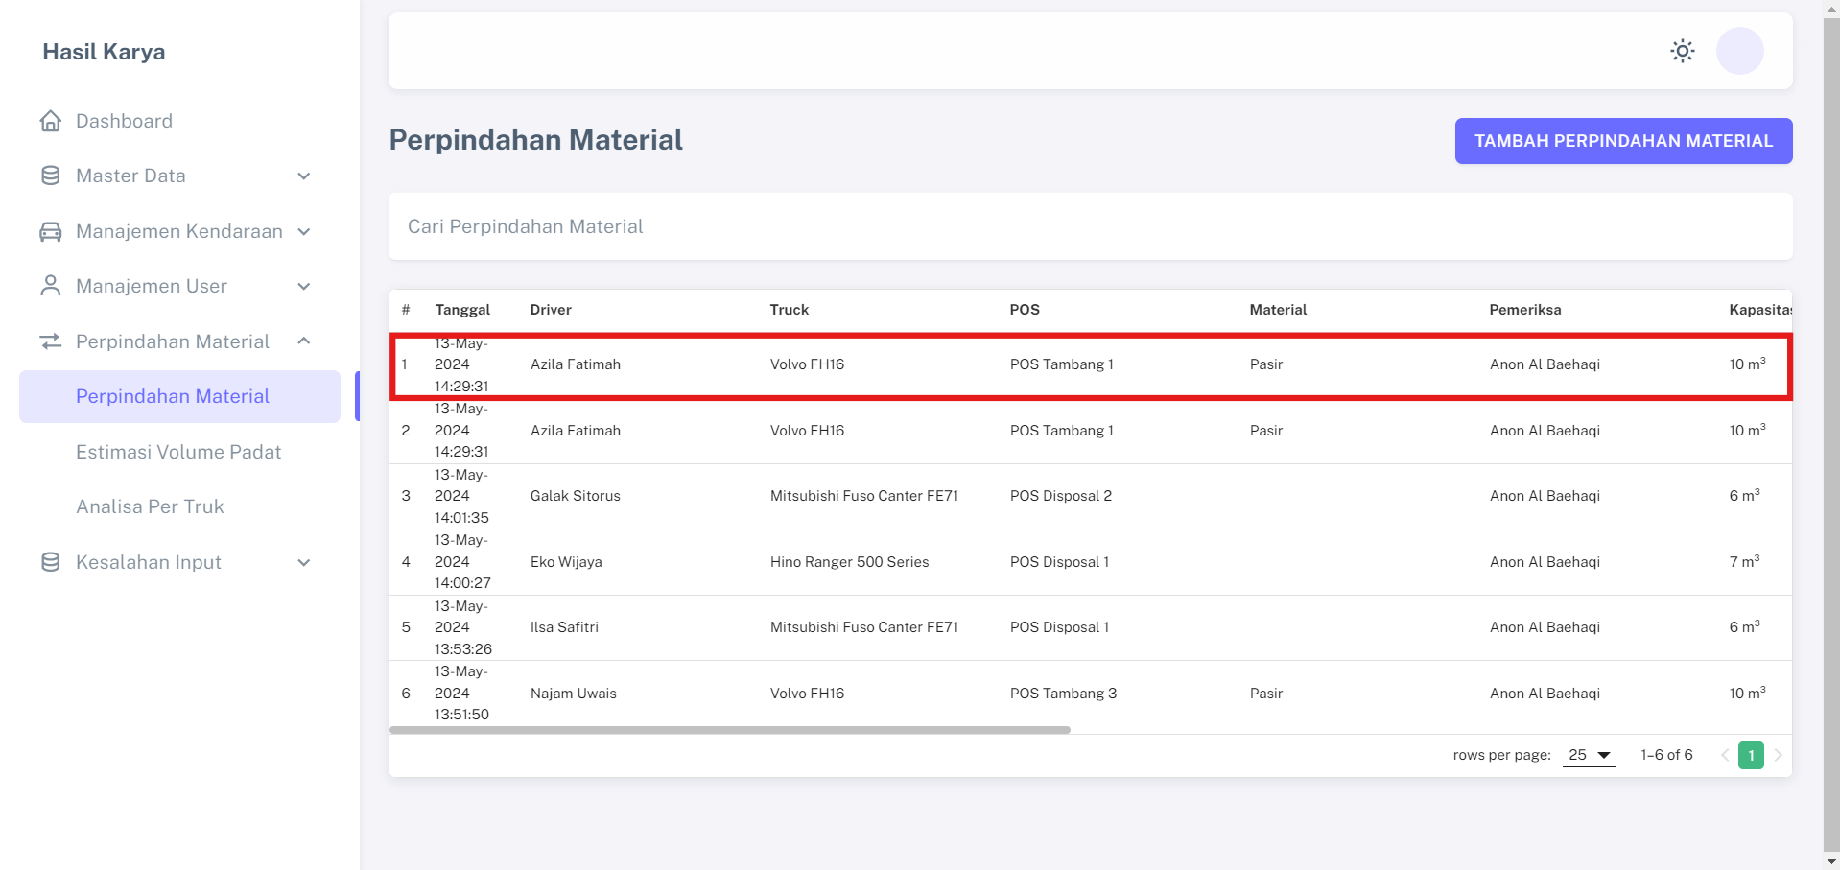Select the row for driver Galak Sitorus

(576, 496)
